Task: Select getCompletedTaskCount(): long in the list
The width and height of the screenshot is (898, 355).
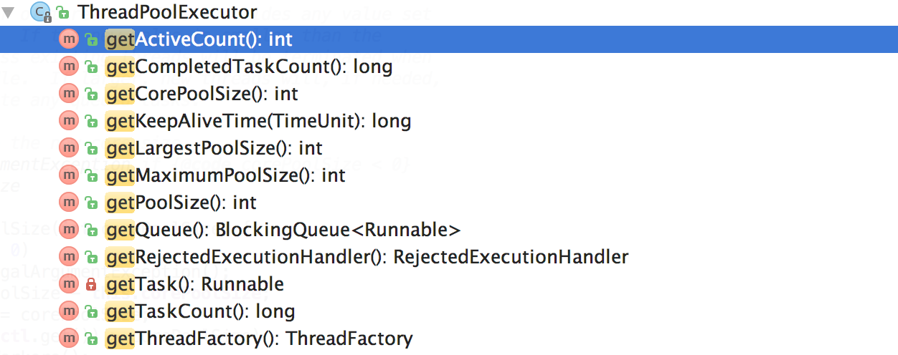Action: (249, 67)
